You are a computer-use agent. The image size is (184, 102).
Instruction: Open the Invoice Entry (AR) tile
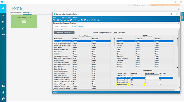[x=24, y=22]
